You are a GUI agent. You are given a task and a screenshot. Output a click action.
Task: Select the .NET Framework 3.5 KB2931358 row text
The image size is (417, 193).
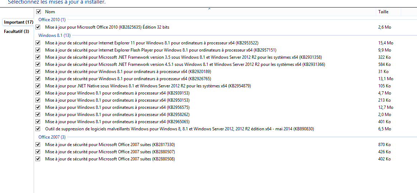point(184,57)
